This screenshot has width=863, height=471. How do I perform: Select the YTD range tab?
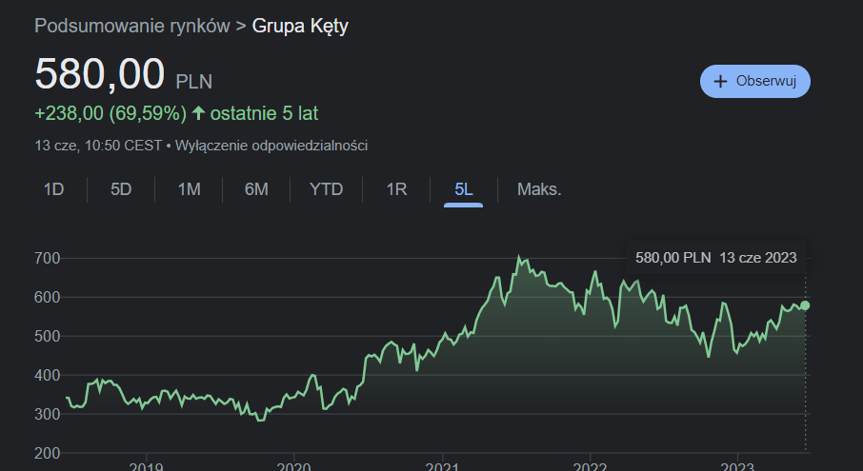326,188
